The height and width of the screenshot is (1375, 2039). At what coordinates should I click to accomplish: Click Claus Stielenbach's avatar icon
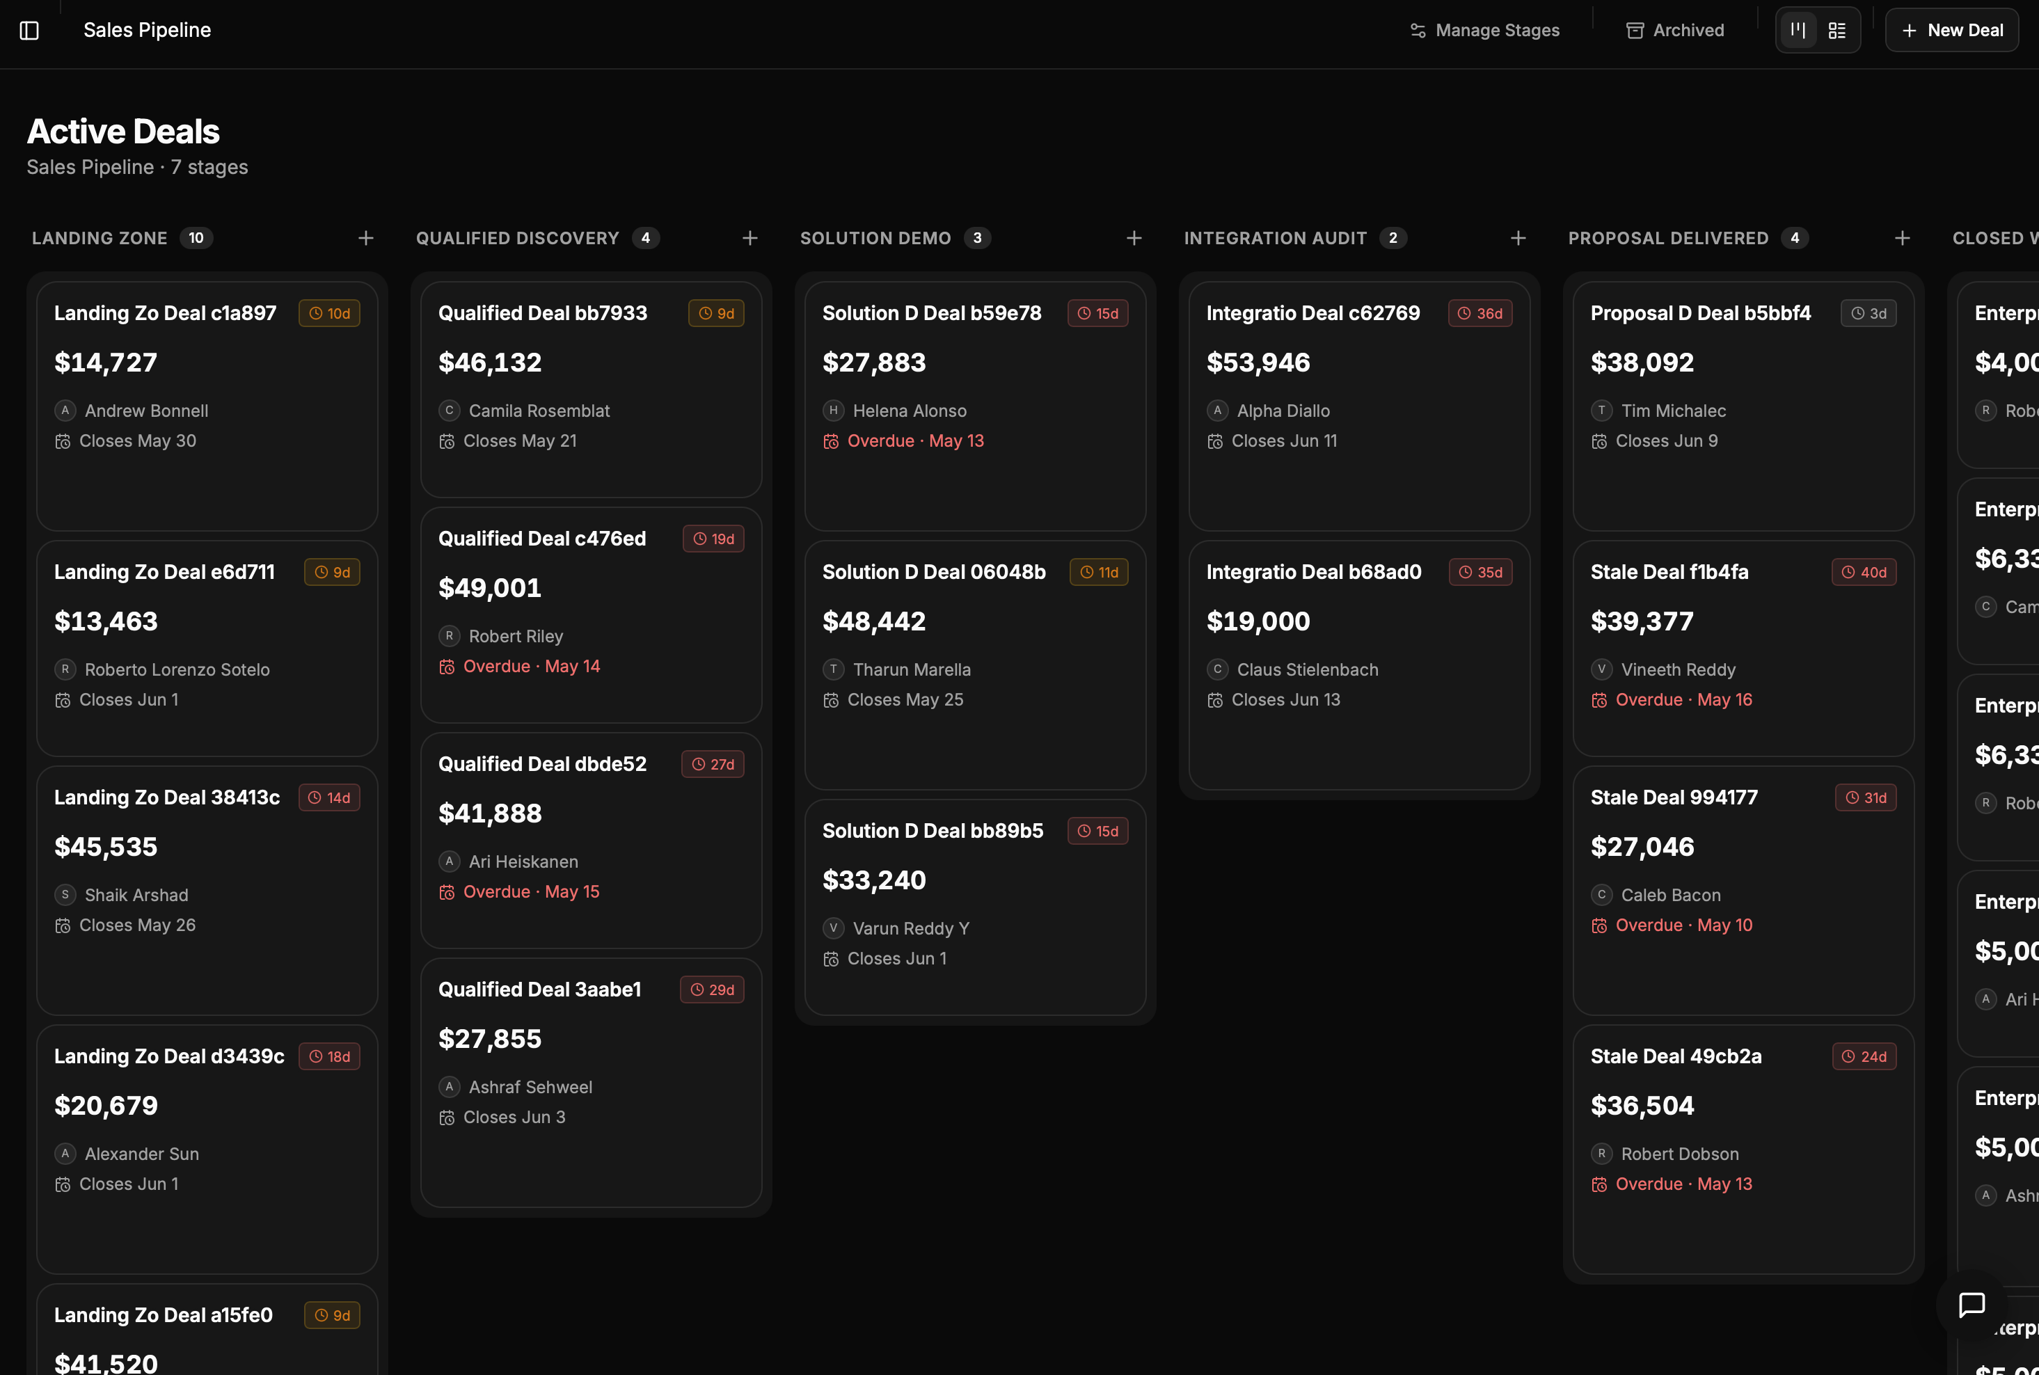1217,669
